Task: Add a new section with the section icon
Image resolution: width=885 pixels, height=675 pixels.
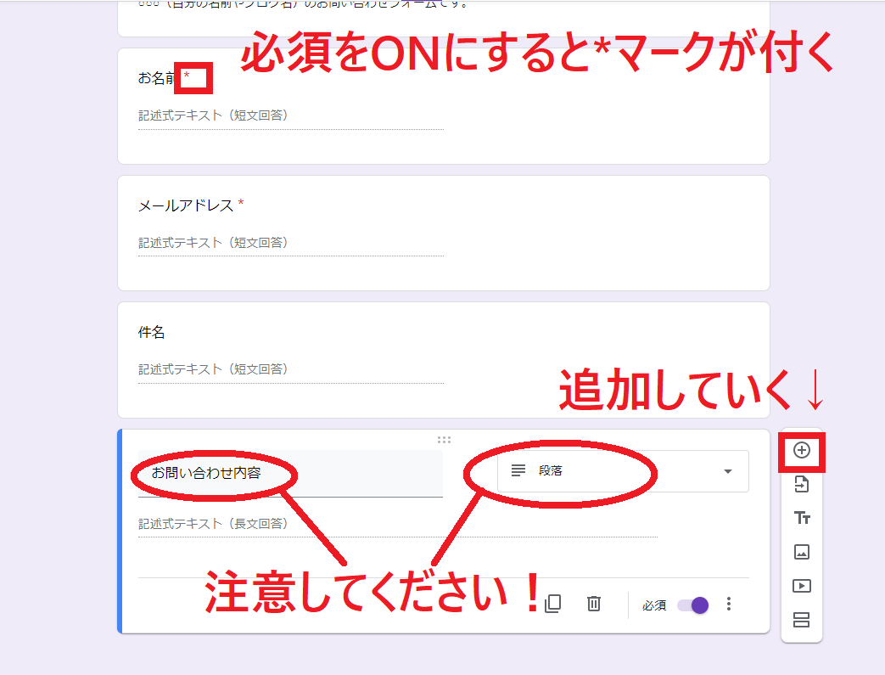Action: (x=801, y=620)
